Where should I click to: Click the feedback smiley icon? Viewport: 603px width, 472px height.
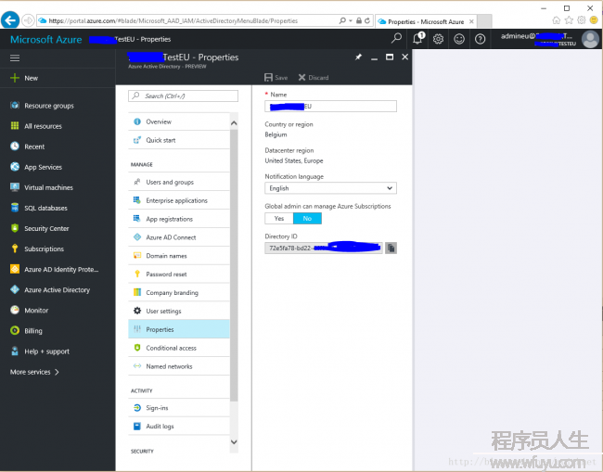[x=459, y=39]
